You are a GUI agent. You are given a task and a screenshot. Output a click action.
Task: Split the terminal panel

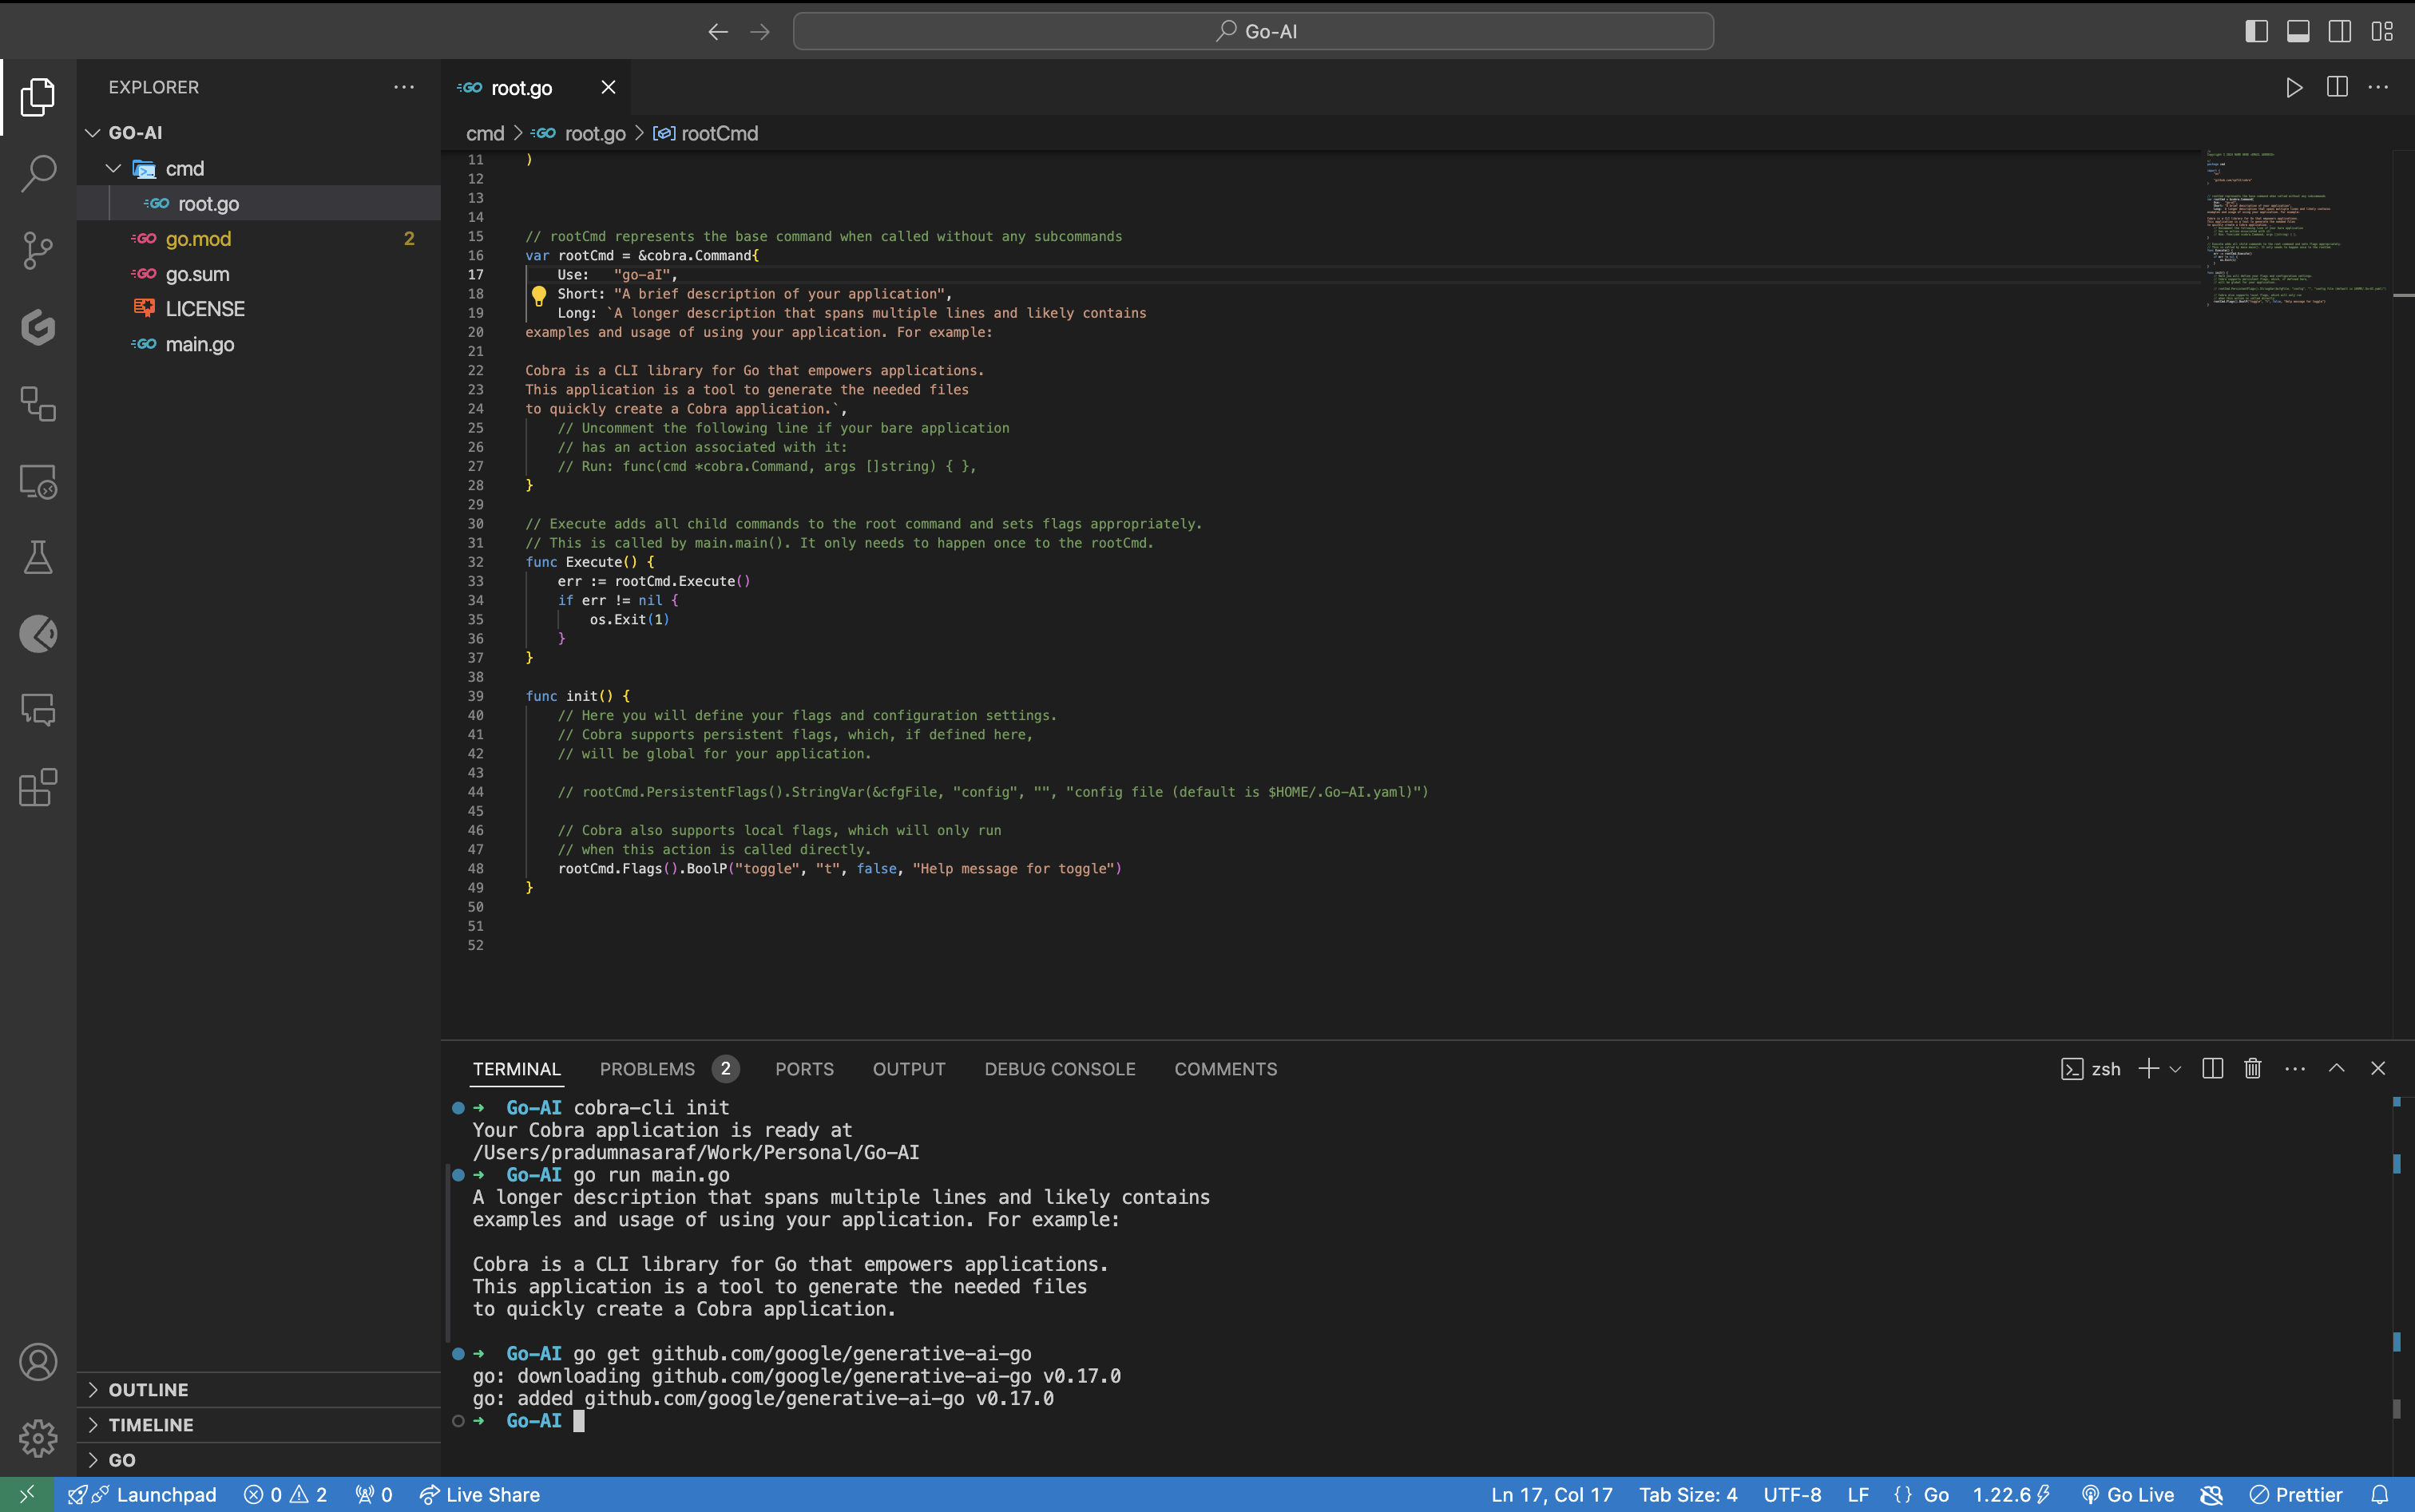coord(2213,1069)
